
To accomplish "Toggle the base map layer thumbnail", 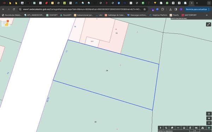I will coord(6,23).
